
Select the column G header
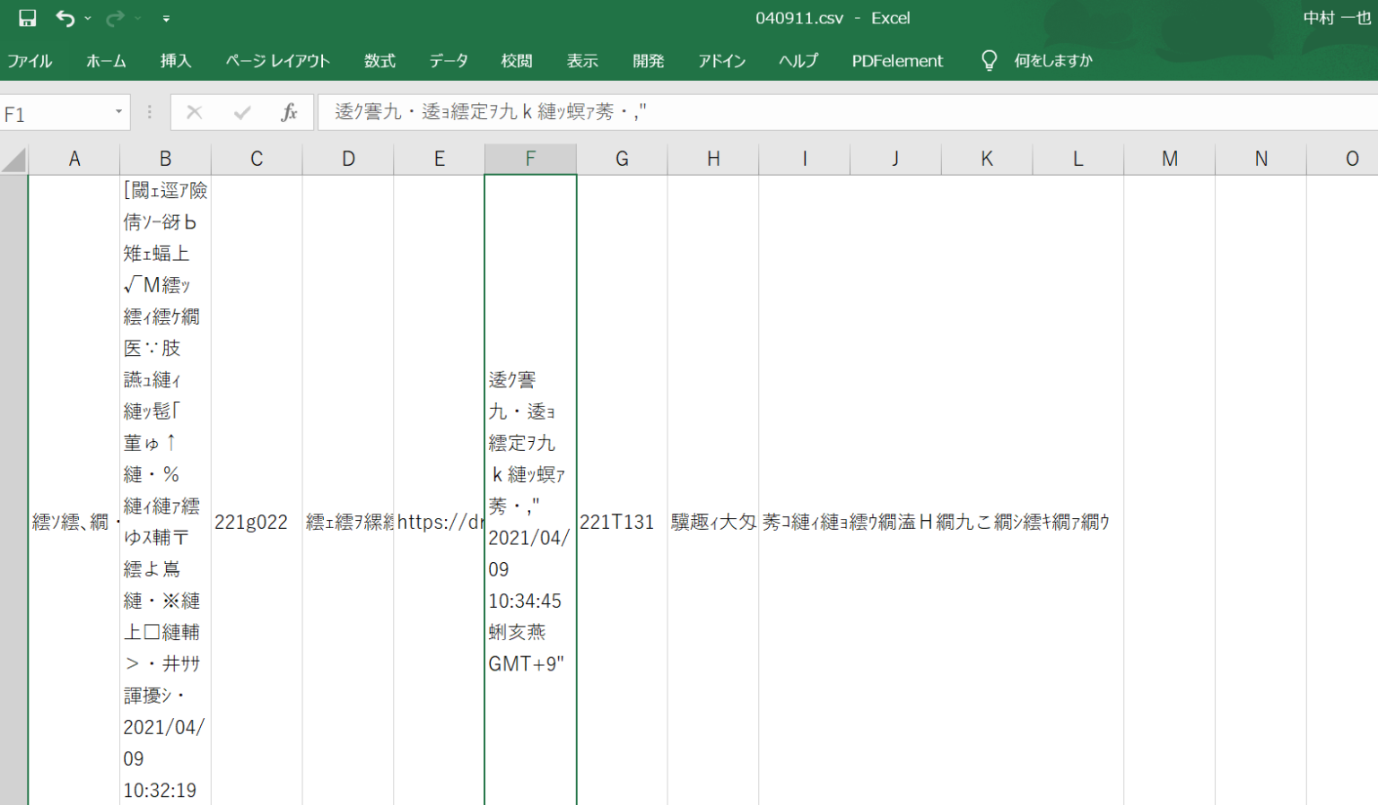622,159
